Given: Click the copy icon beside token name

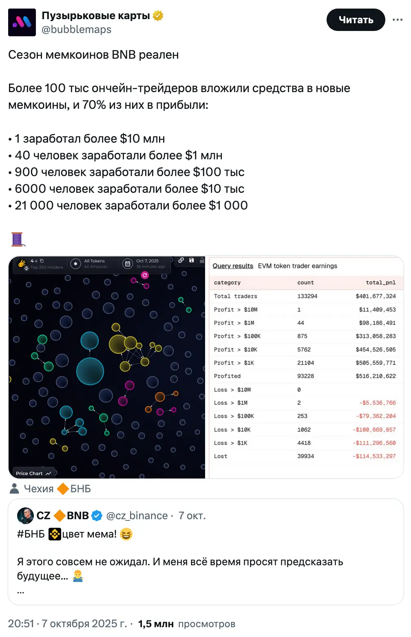Looking at the screenshot, I should pyautogui.click(x=42, y=261).
